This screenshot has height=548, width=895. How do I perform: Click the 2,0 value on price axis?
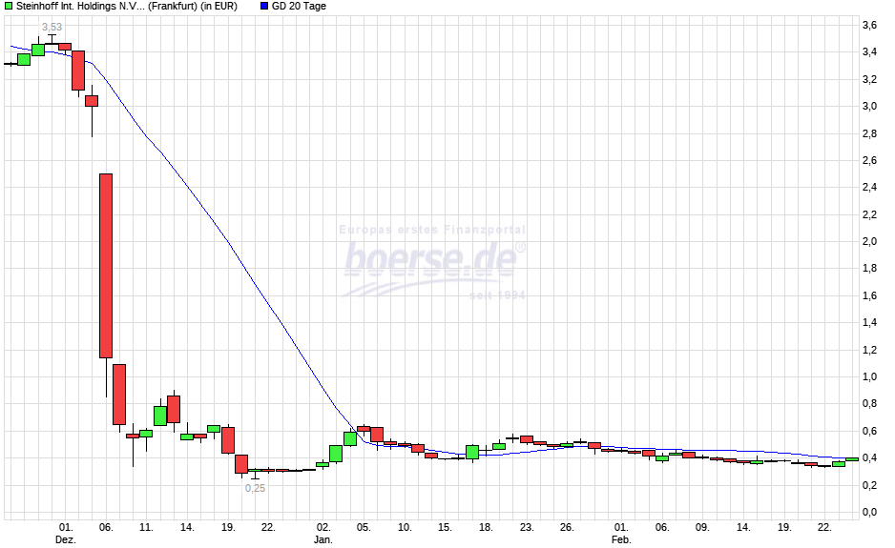click(869, 241)
